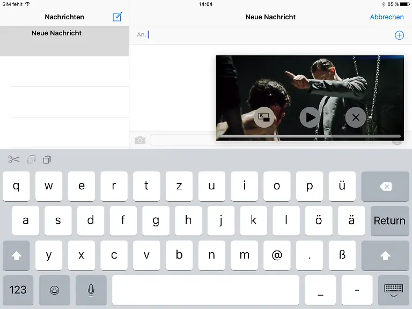Tap Abbrechen to cancel the message
Screen dimensions: 412x309
(386, 17)
